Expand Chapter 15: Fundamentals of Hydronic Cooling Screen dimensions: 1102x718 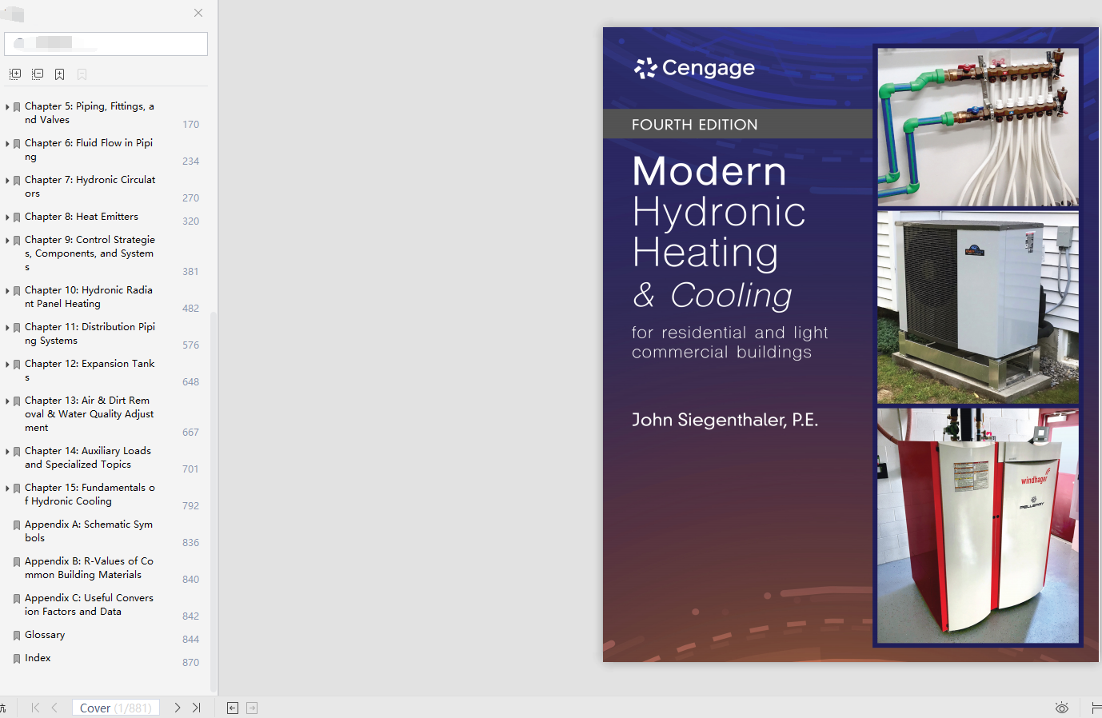[x=8, y=488]
